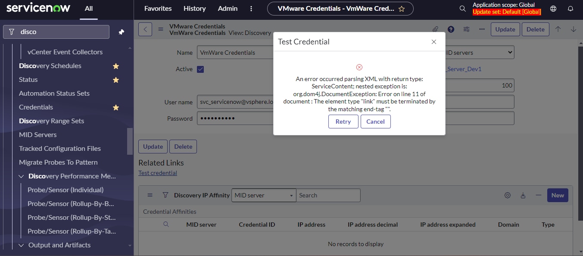Click the bottom Delete button
The width and height of the screenshot is (583, 256).
(x=183, y=147)
